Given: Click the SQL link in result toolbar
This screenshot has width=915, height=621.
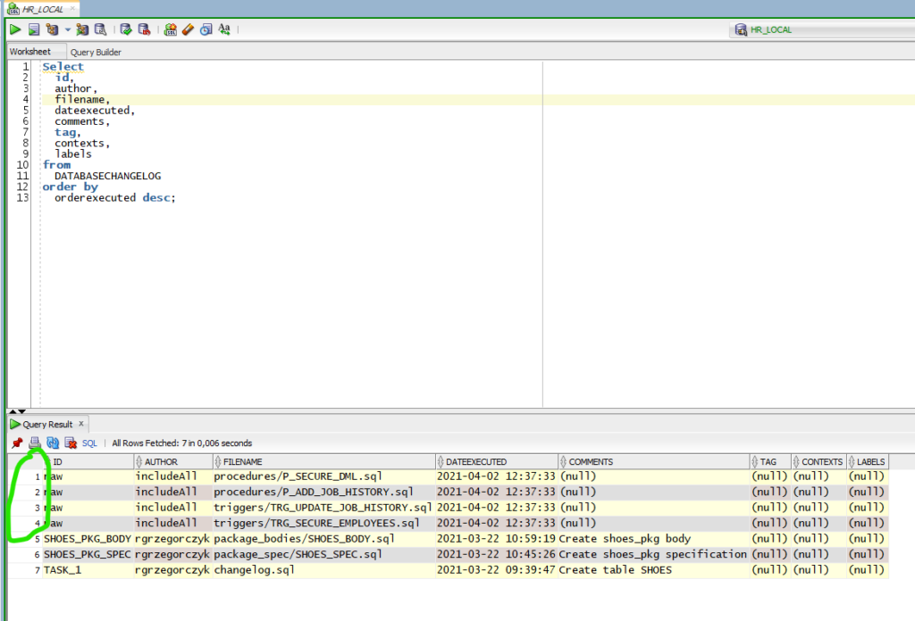Looking at the screenshot, I should [x=89, y=443].
